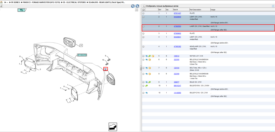275x132 pixels.
Task: Go to the home page icon
Action: pyautogui.click(x=1, y=2)
